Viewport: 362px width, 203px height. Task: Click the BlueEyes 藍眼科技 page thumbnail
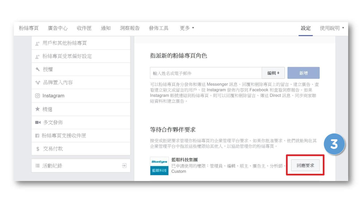tap(159, 166)
